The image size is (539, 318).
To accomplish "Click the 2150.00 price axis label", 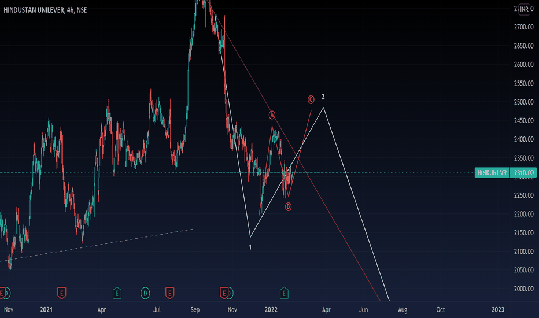I will [x=523, y=233].
